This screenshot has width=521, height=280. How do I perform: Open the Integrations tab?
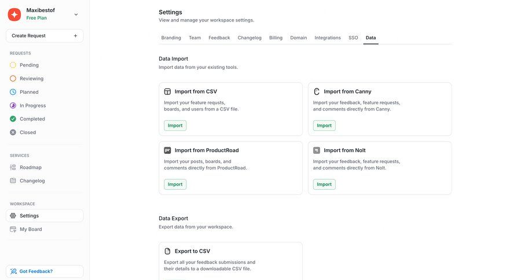[328, 38]
